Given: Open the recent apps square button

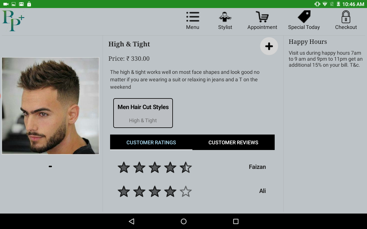Looking at the screenshot, I should [236, 221].
